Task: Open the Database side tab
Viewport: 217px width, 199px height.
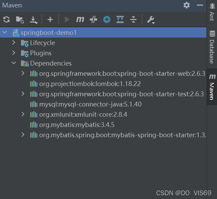Action: click(x=212, y=47)
